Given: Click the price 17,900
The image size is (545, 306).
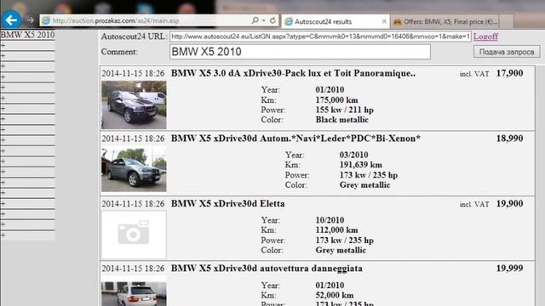Looking at the screenshot, I should [x=509, y=74].
